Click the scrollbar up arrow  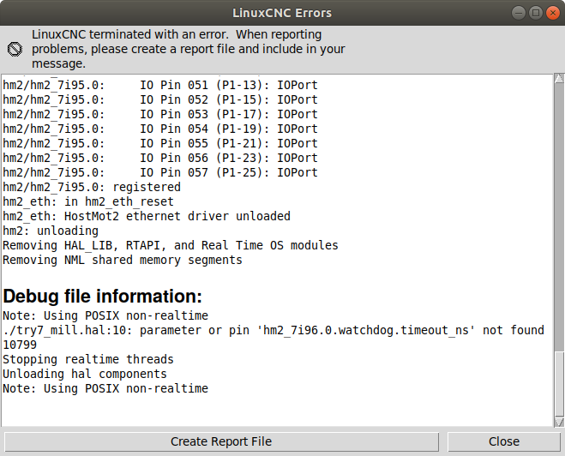tap(557, 80)
